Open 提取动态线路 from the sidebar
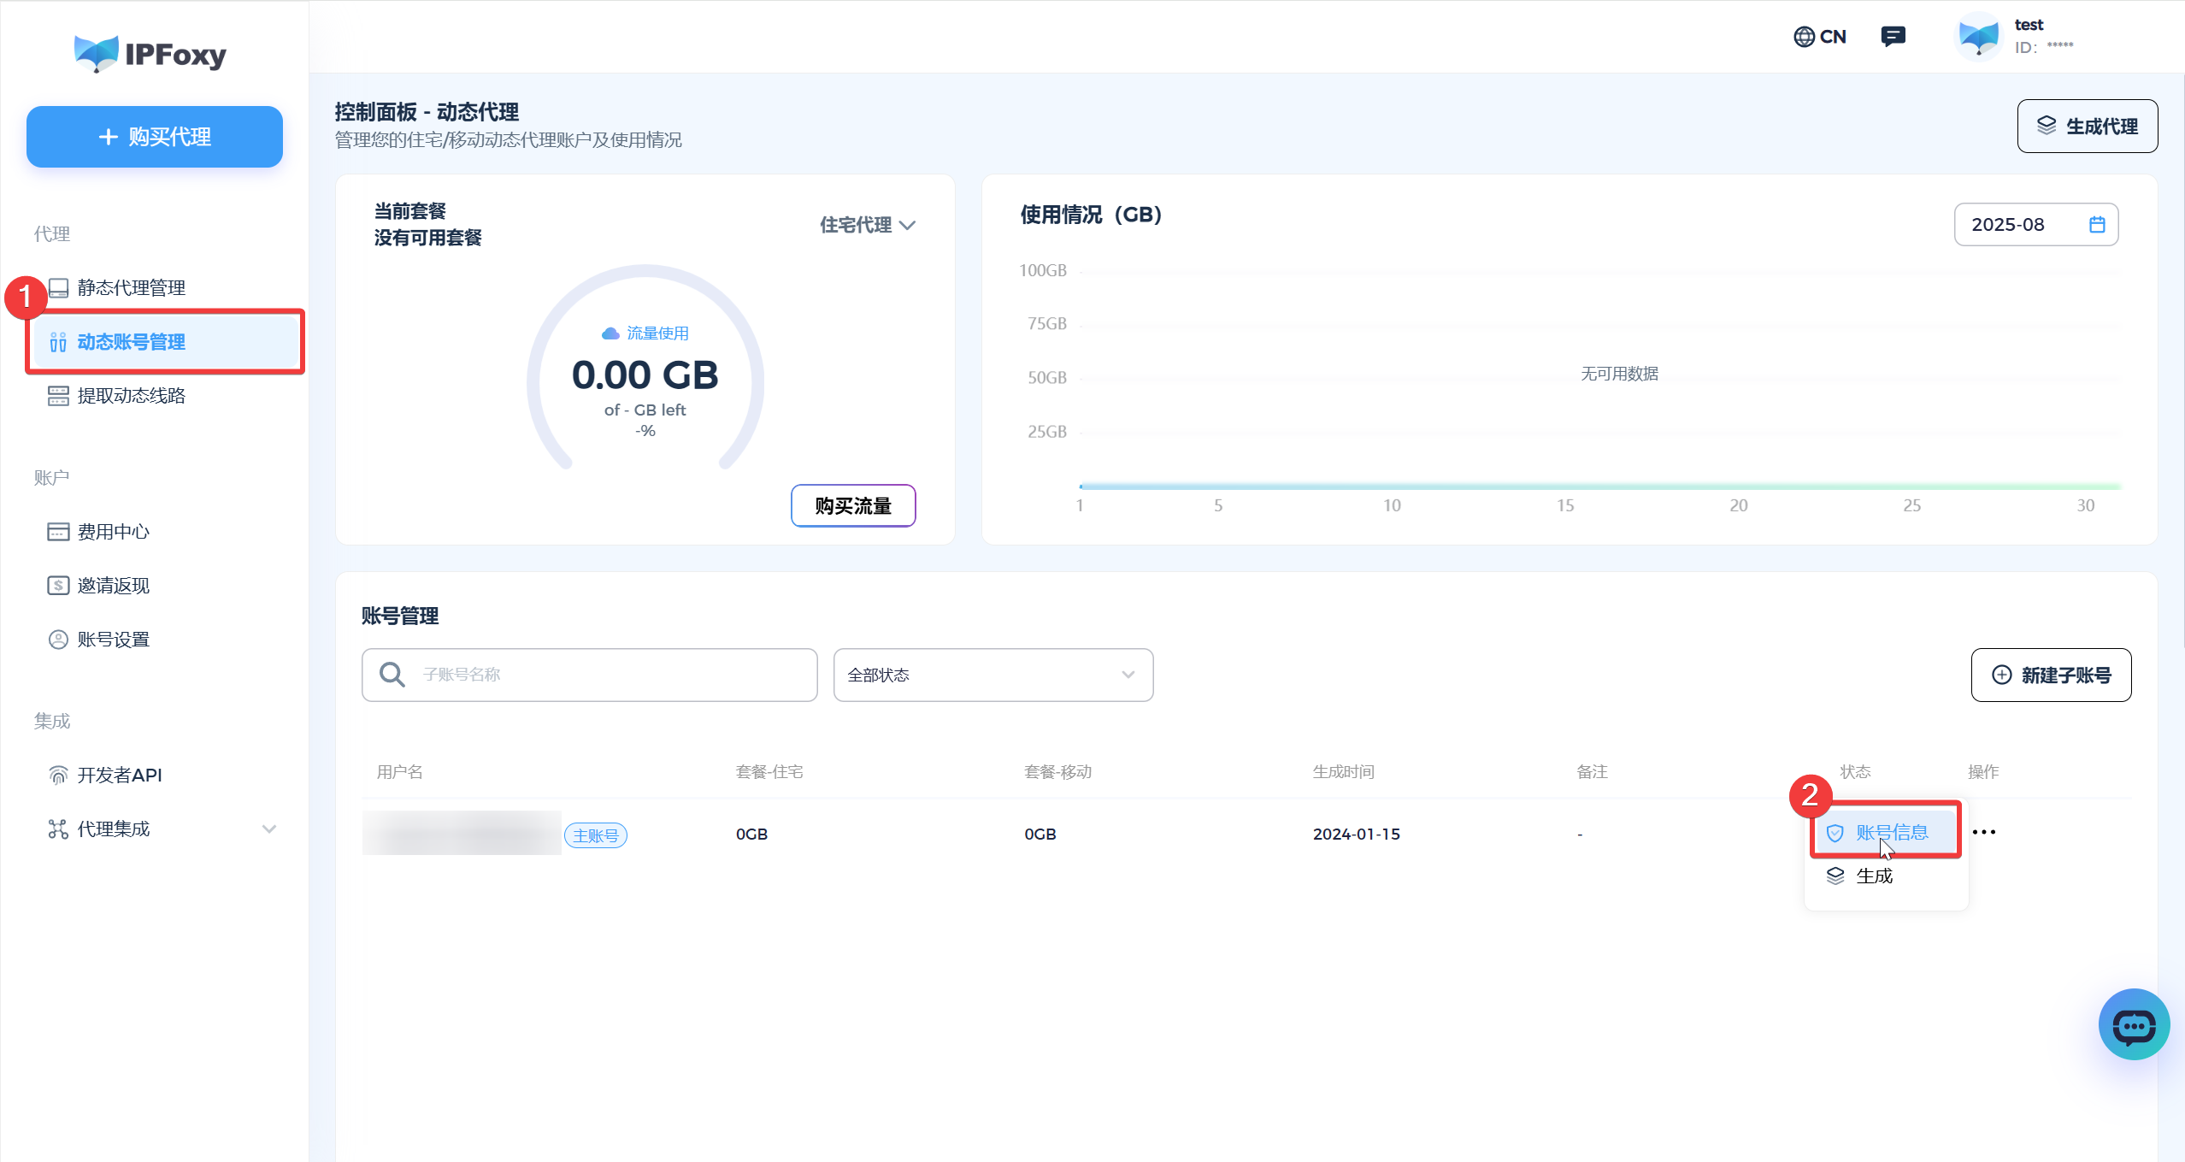Screen dimensions: 2185x1162 pos(133,396)
